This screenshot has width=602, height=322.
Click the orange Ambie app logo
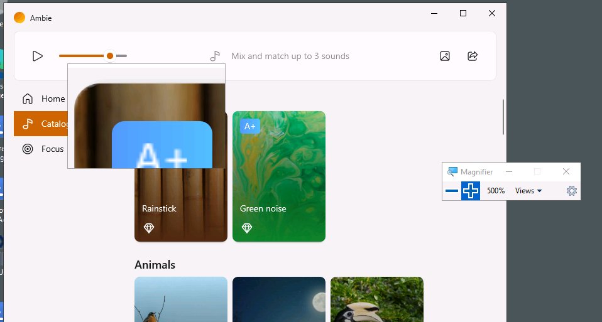click(x=19, y=18)
